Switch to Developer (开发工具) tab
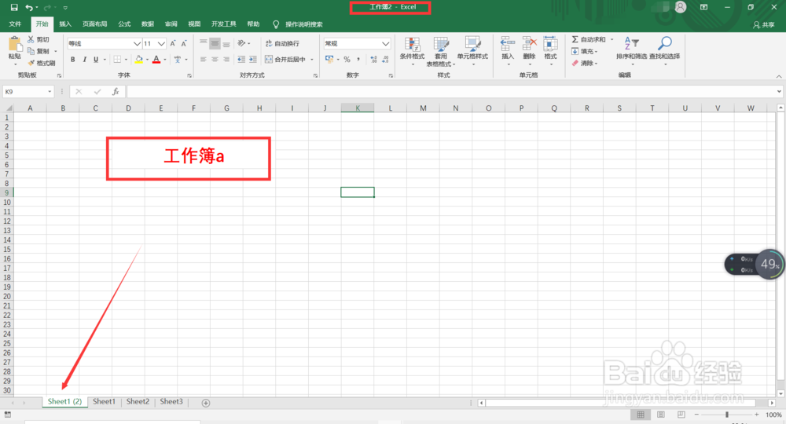 (223, 24)
